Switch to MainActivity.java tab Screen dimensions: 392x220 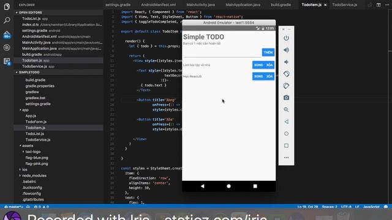[x=200, y=5]
